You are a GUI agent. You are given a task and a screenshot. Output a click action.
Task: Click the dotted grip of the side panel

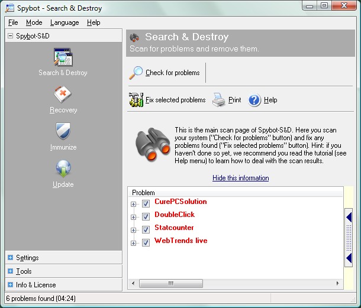tap(349, 238)
